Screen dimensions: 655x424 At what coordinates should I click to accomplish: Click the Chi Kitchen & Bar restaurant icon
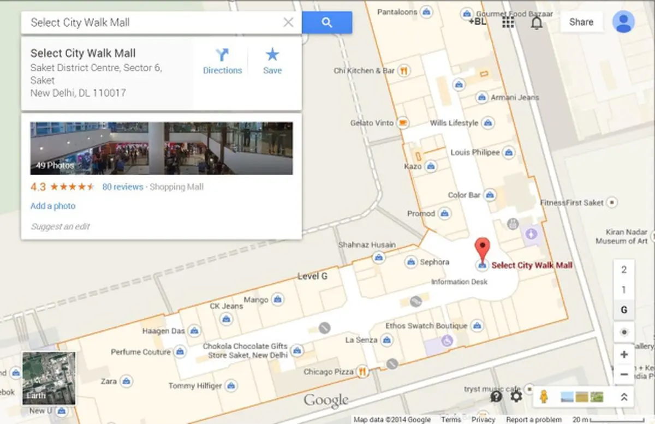pyautogui.click(x=403, y=70)
